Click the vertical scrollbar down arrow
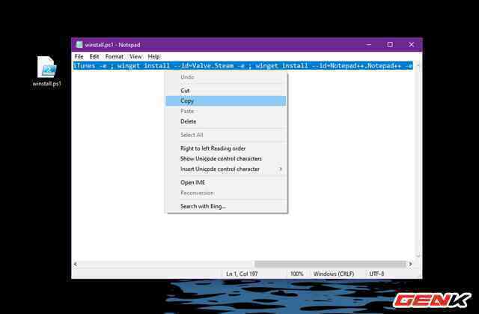479x314 pixels. (418, 256)
